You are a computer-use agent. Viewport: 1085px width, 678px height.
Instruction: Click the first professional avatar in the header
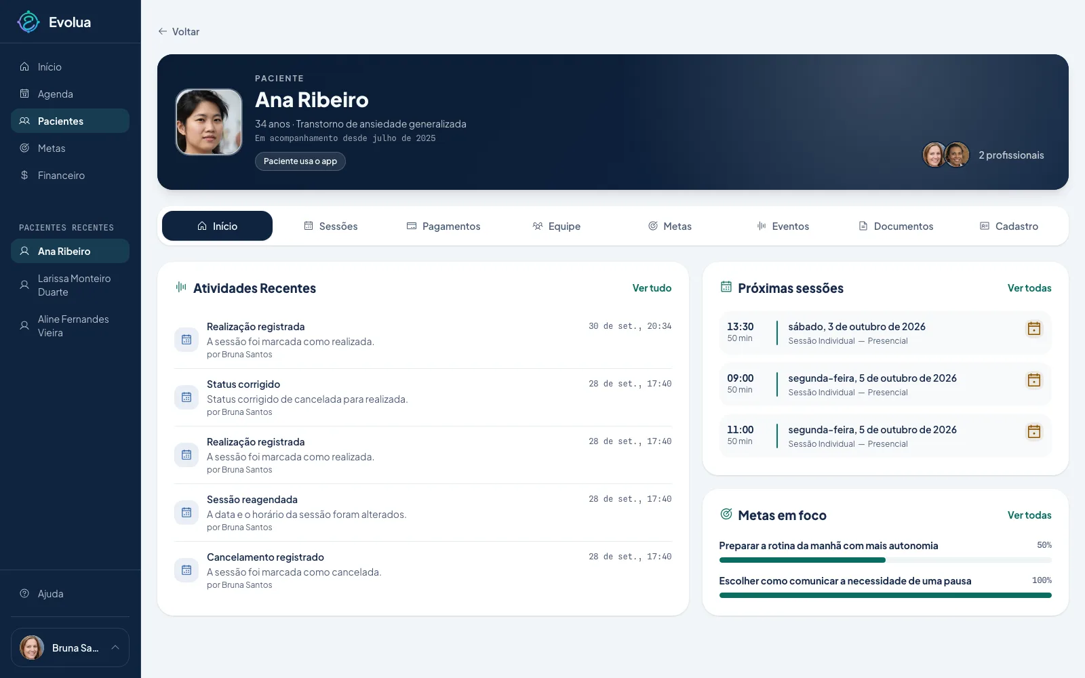[934, 155]
